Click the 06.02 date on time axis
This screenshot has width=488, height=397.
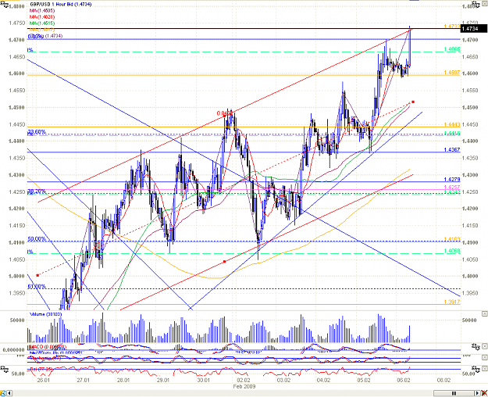[404, 380]
